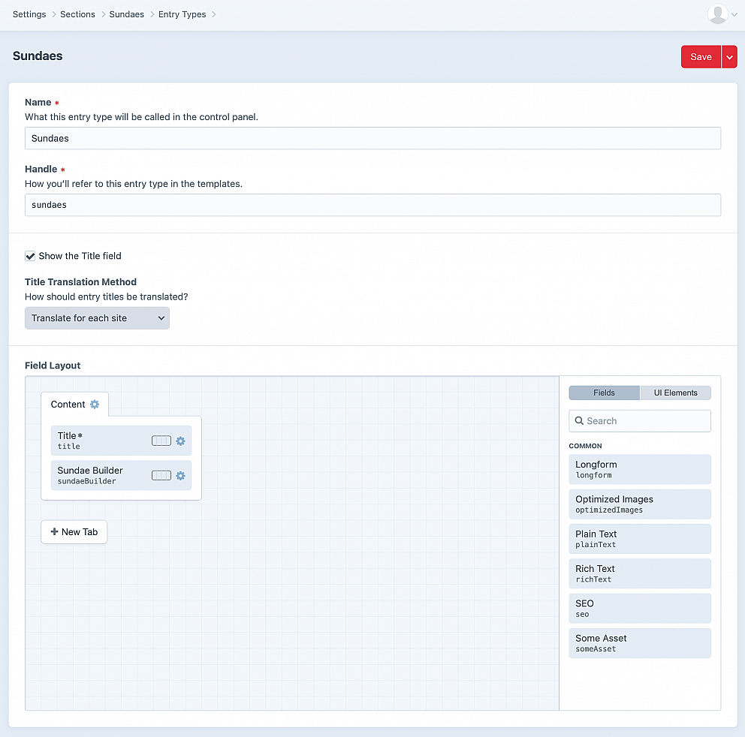Open the Sundaes breadcrumb link
The image size is (745, 737).
(126, 14)
